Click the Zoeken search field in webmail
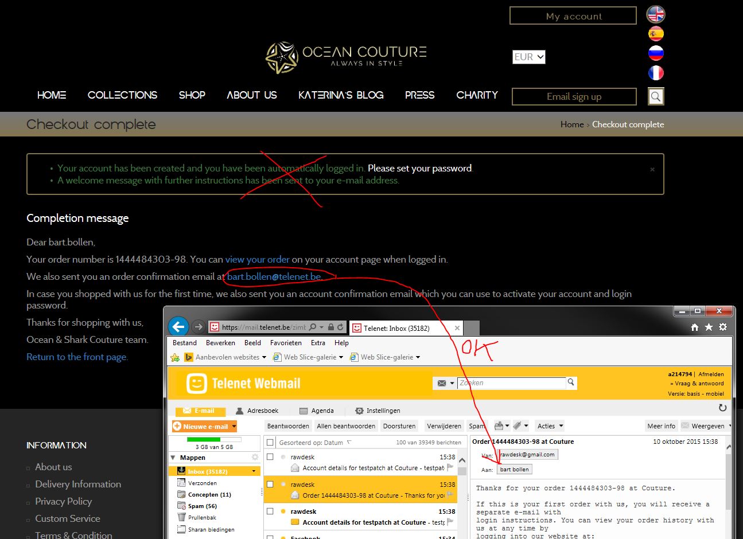743x539 pixels. pos(511,382)
